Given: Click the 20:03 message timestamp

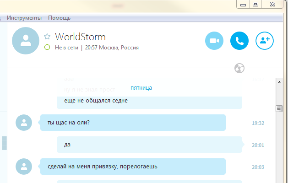Looking at the screenshot, I should click(x=258, y=167).
